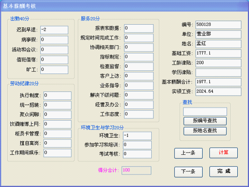Click the 参加学习和培训 field
The height and width of the screenshot is (187, 249).
click(137, 145)
